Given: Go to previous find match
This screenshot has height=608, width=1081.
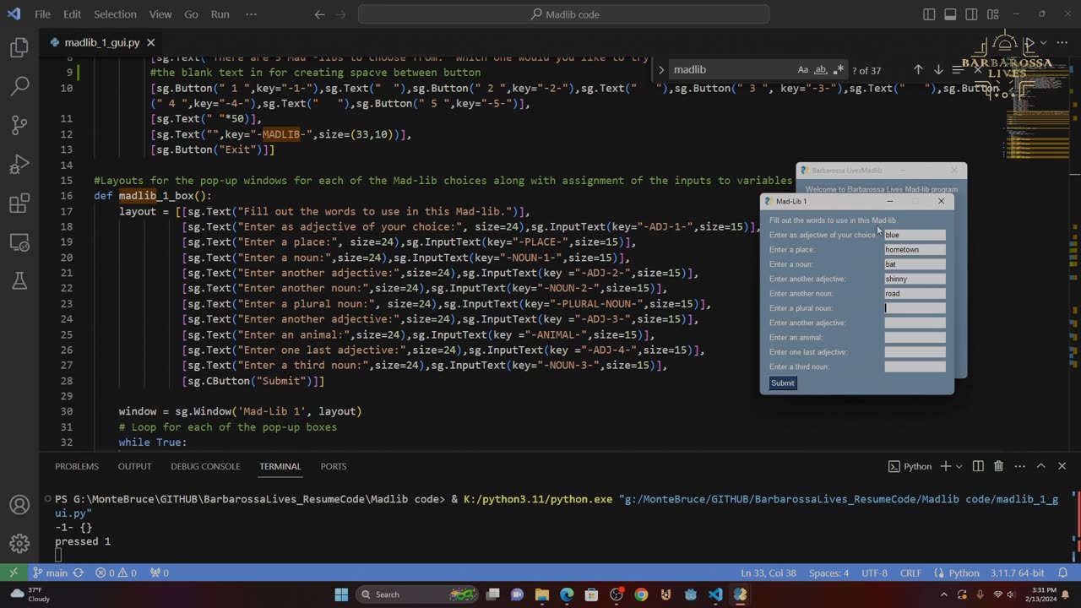Looking at the screenshot, I should click(x=918, y=70).
